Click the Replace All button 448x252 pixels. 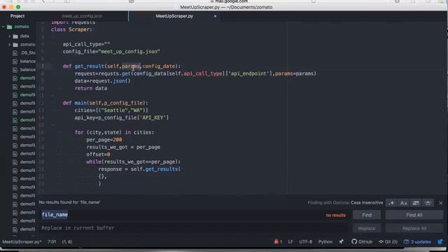pyautogui.click(x=414, y=228)
